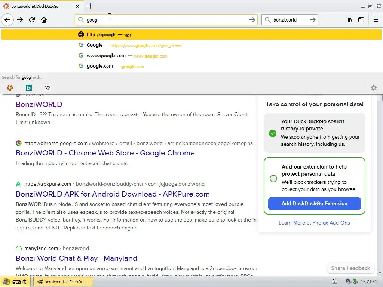Click the Share Feedback button
The width and height of the screenshot is (383, 287).
pyautogui.click(x=350, y=268)
